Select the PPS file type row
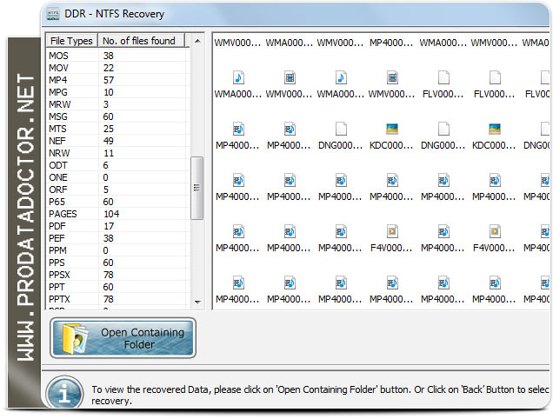Screen dimensions: 553x419 (x=117, y=263)
